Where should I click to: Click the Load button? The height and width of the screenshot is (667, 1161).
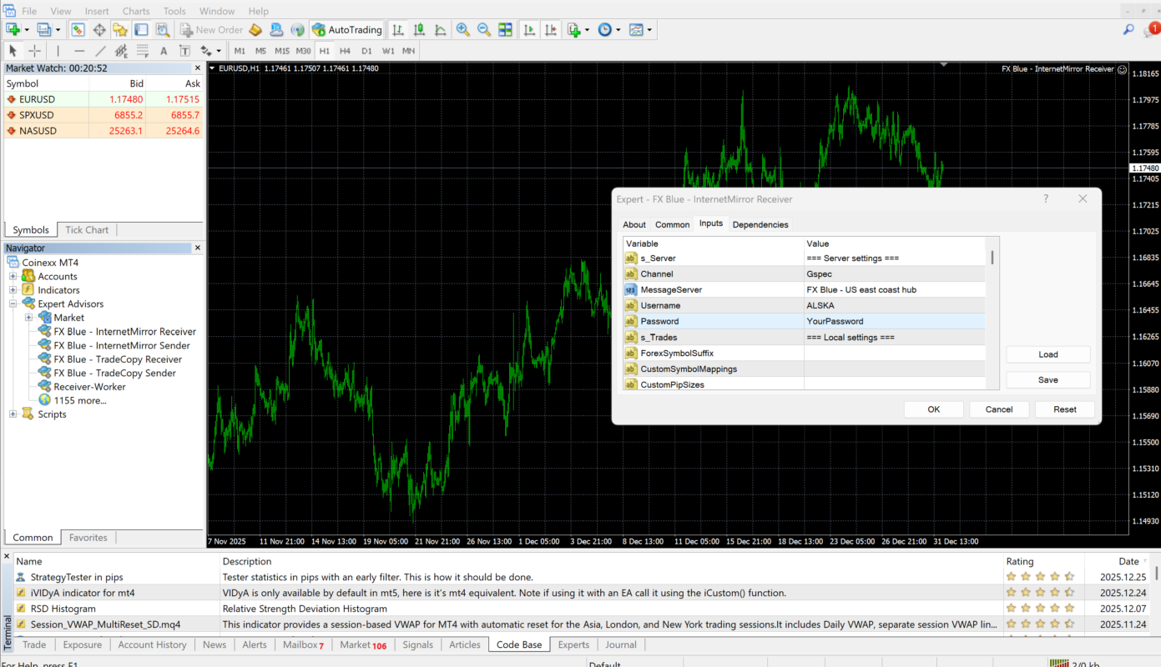(x=1047, y=354)
